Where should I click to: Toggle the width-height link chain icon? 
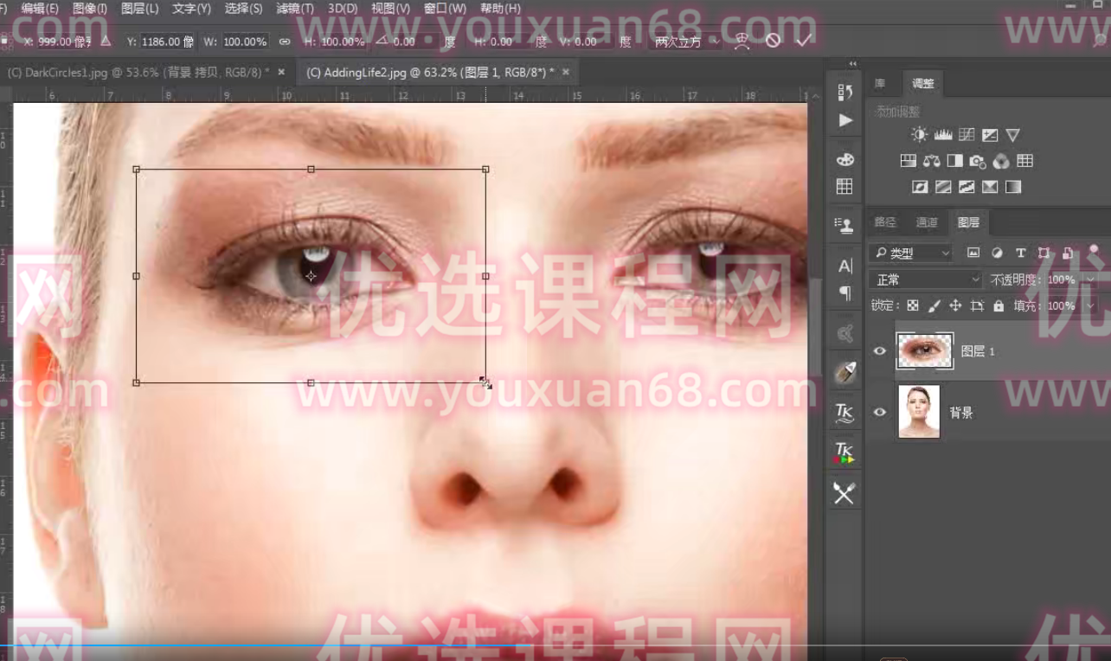pyautogui.click(x=285, y=42)
